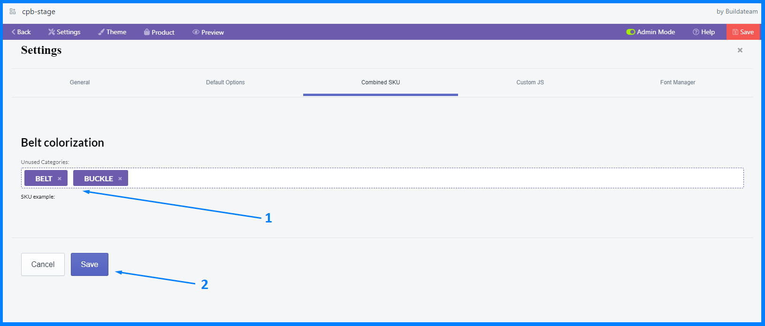Open the Font Manager tab

pos(678,82)
